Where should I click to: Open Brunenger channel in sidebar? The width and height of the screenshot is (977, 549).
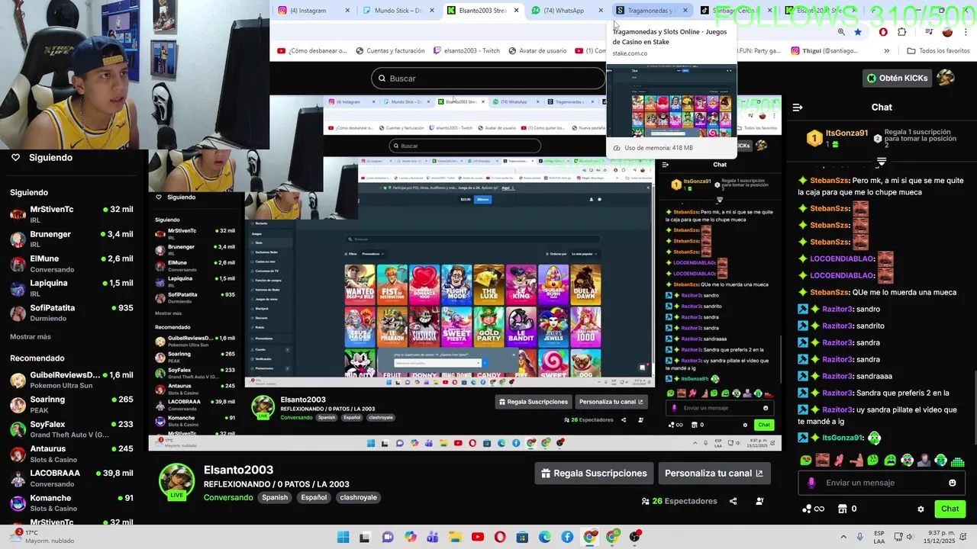pyautogui.click(x=73, y=239)
